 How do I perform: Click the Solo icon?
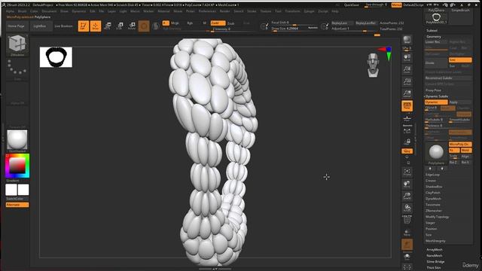407,257
